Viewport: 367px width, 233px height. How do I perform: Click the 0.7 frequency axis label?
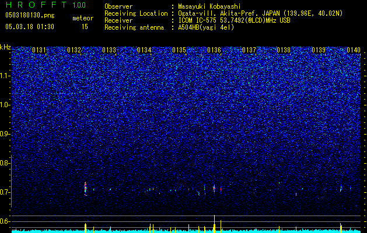tap(5, 192)
